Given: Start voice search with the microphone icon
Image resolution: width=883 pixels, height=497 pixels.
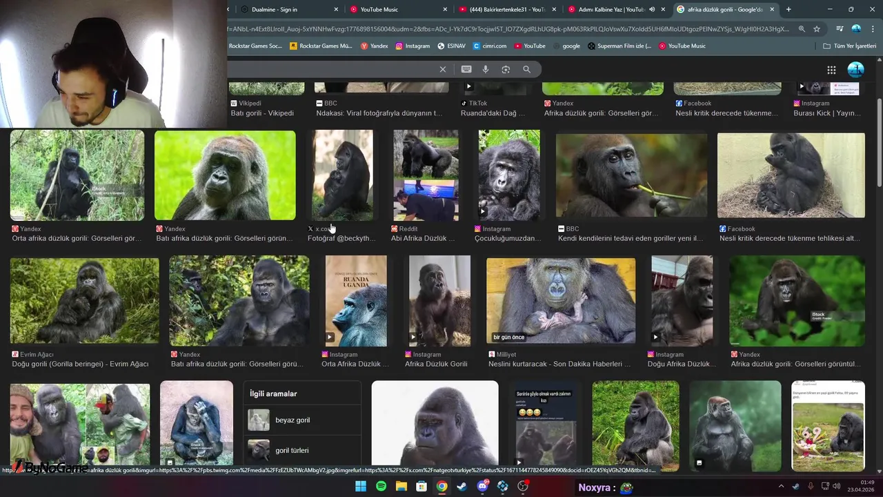Looking at the screenshot, I should pyautogui.click(x=486, y=69).
